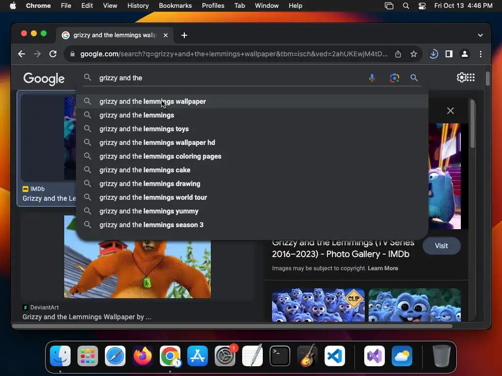Open Launchpad from the dock
Screen dimensions: 502x376
[88, 356]
